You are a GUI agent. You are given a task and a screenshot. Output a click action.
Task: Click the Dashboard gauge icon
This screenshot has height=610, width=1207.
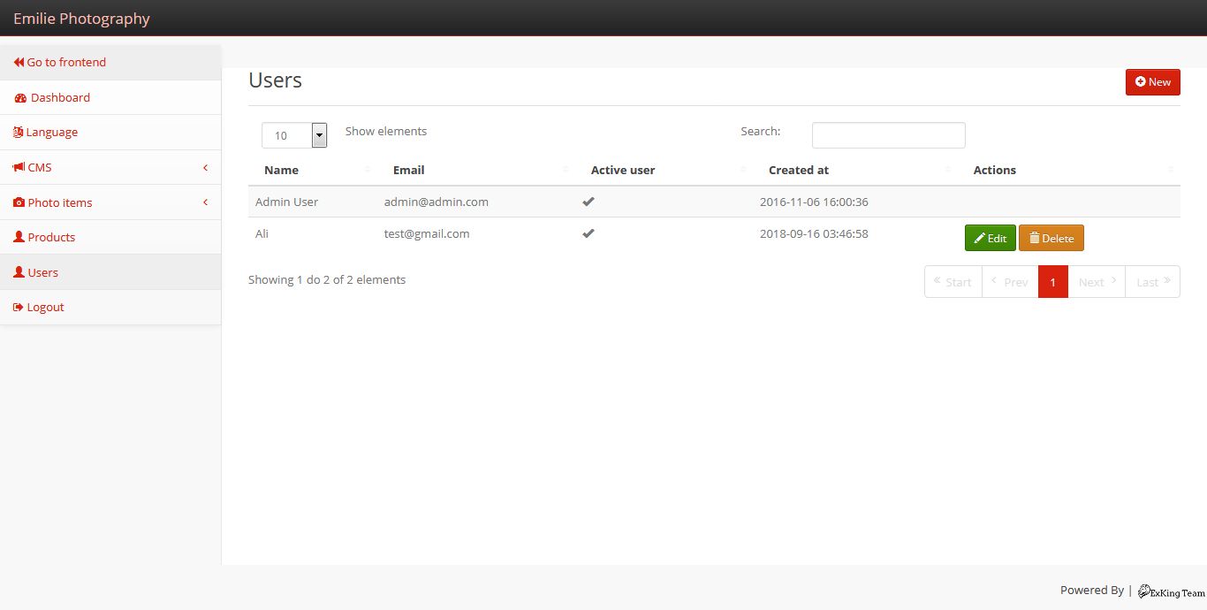click(x=20, y=98)
